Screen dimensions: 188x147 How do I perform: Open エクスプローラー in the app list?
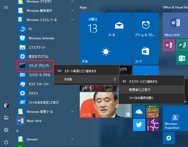(47, 47)
